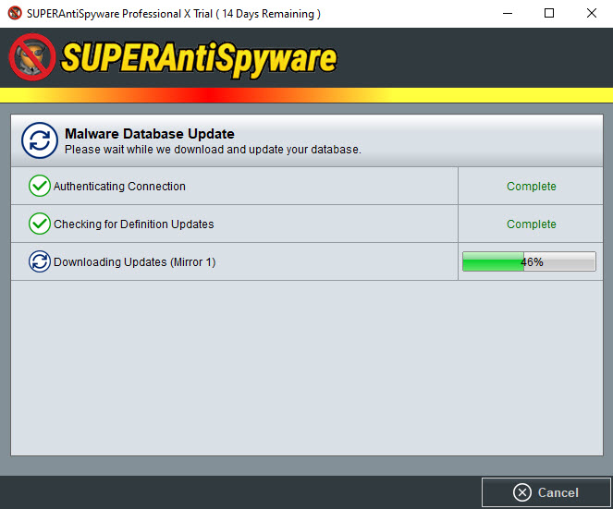Select the Downloading Updates (Mirror 1) label
613x509 pixels.
pyautogui.click(x=134, y=262)
